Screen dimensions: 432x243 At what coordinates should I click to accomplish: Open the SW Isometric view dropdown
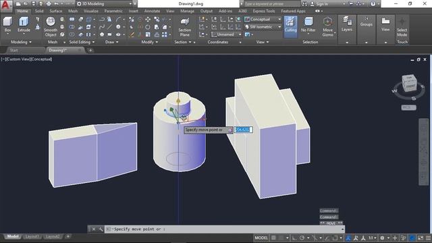[x=263, y=27]
